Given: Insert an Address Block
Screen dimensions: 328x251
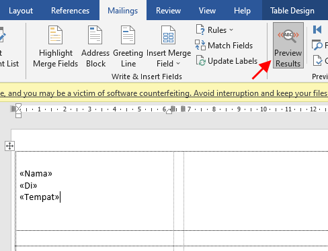Looking at the screenshot, I should [95, 46].
